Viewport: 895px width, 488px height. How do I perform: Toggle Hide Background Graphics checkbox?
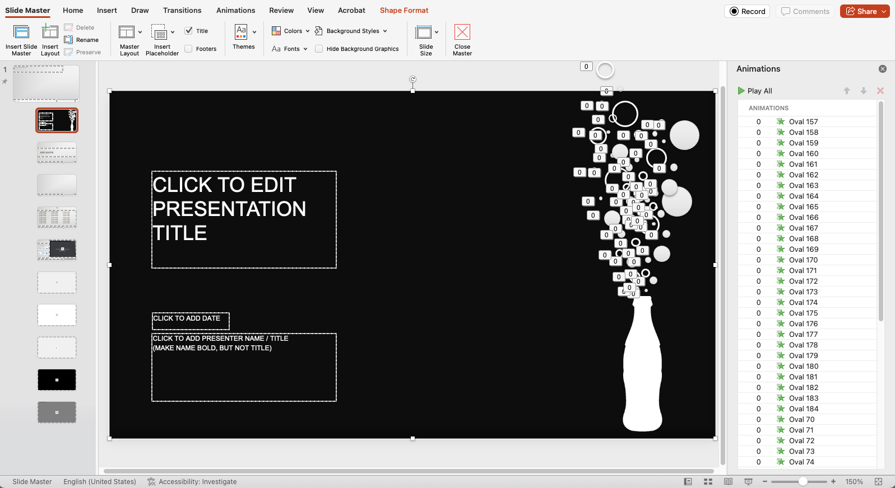319,49
